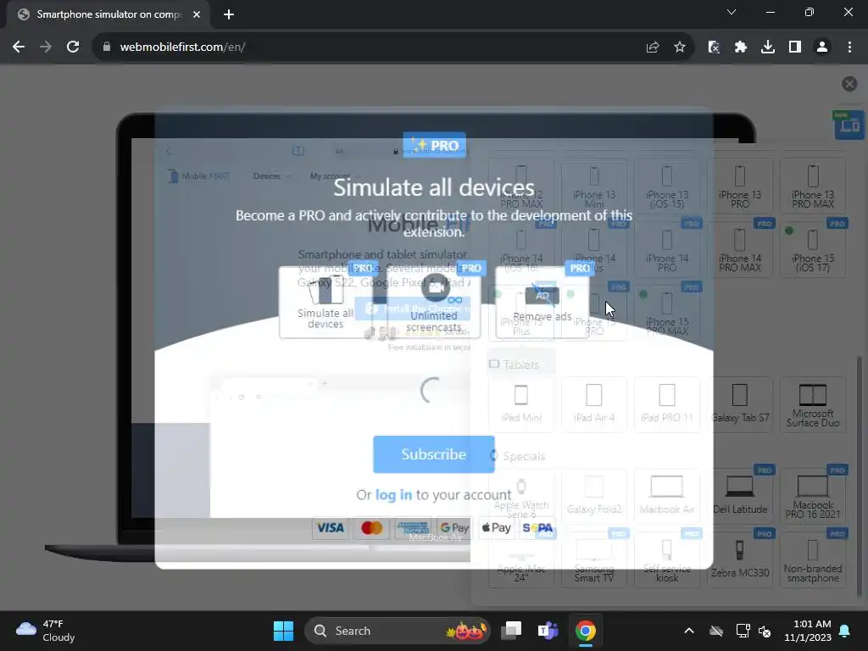Click the Apple Pay payment logo
This screenshot has width=868, height=651.
click(x=496, y=528)
